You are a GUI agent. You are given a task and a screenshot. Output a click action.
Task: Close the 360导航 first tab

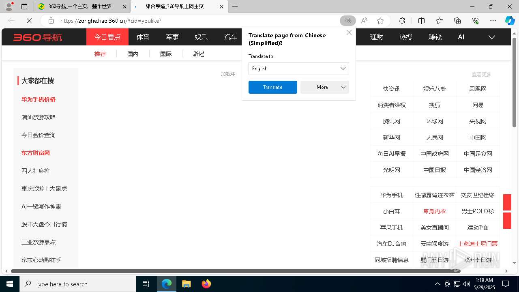(x=124, y=6)
